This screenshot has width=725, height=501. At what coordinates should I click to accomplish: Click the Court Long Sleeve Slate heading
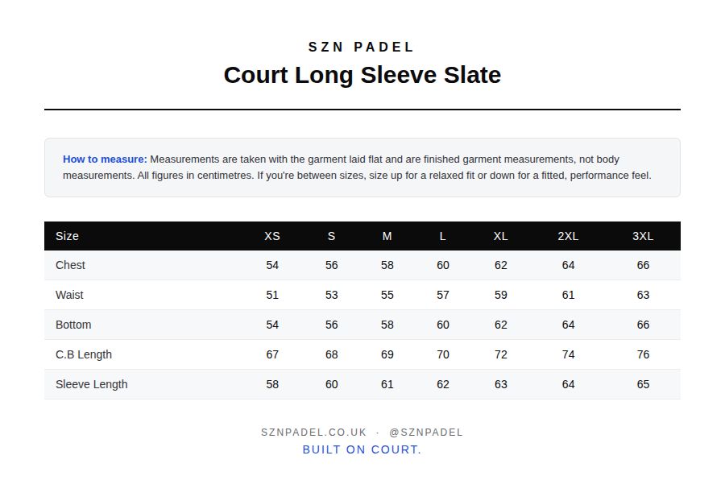pyautogui.click(x=362, y=75)
